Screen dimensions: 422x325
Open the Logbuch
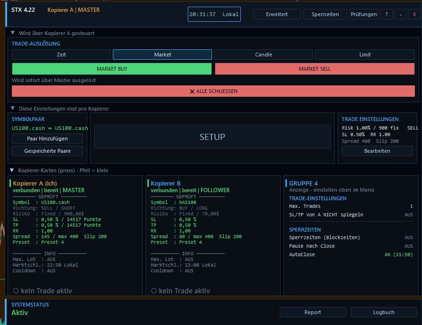(x=384, y=312)
